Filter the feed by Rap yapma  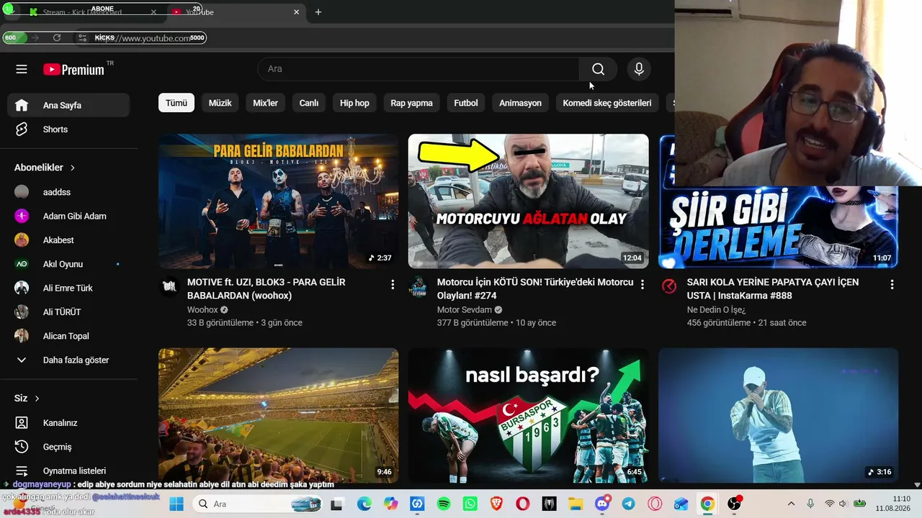click(411, 103)
